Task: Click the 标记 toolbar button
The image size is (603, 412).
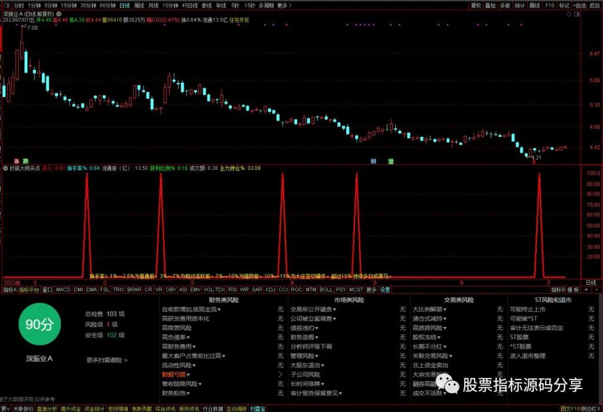Action: (564, 6)
